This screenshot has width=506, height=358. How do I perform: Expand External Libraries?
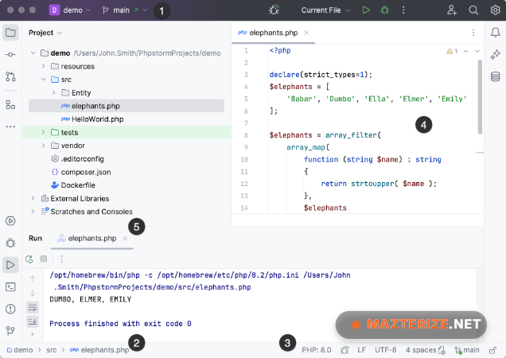(33, 198)
